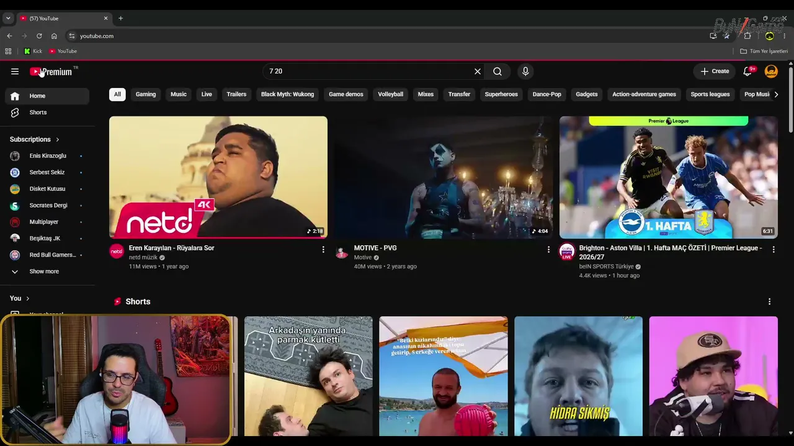Image resolution: width=794 pixels, height=446 pixels.
Task: Open the browser extensions menu
Action: click(747, 36)
